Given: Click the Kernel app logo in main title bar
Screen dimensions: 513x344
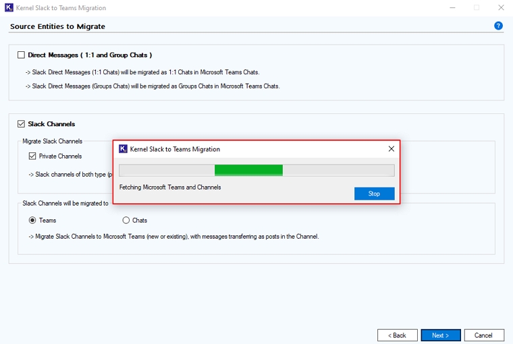Looking at the screenshot, I should click(9, 7).
